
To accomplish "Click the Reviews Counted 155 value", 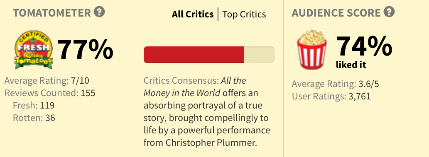I will [x=88, y=93].
